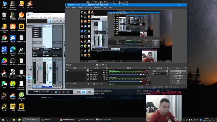Switch to 编辑 tab in Studio One

(78, 92)
